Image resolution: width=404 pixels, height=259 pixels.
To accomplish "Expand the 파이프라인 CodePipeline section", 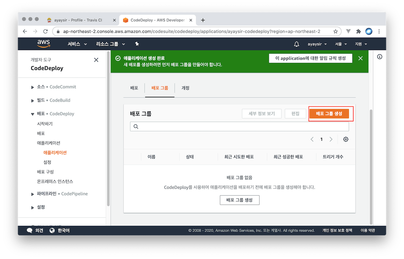I will click(32, 194).
